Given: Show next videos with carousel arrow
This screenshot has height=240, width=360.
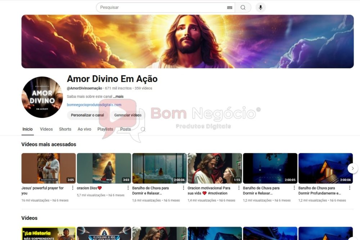Looking at the screenshot, I should tap(352, 168).
